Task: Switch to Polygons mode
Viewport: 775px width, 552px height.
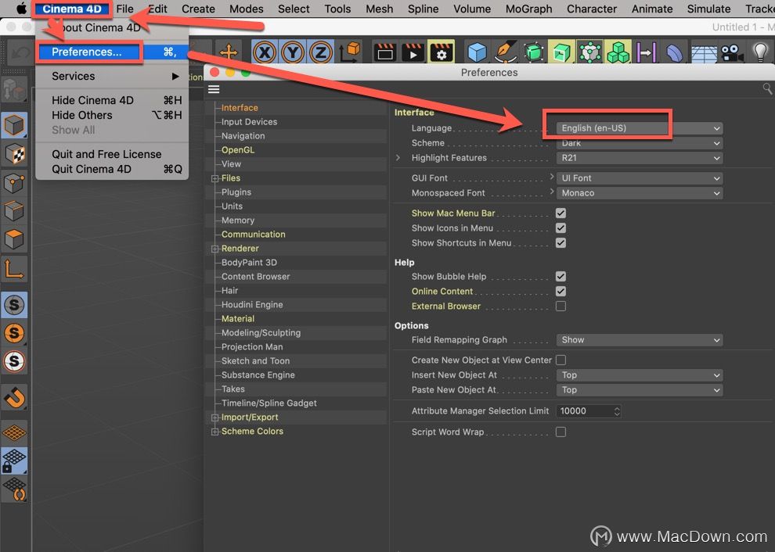Action: click(x=14, y=239)
